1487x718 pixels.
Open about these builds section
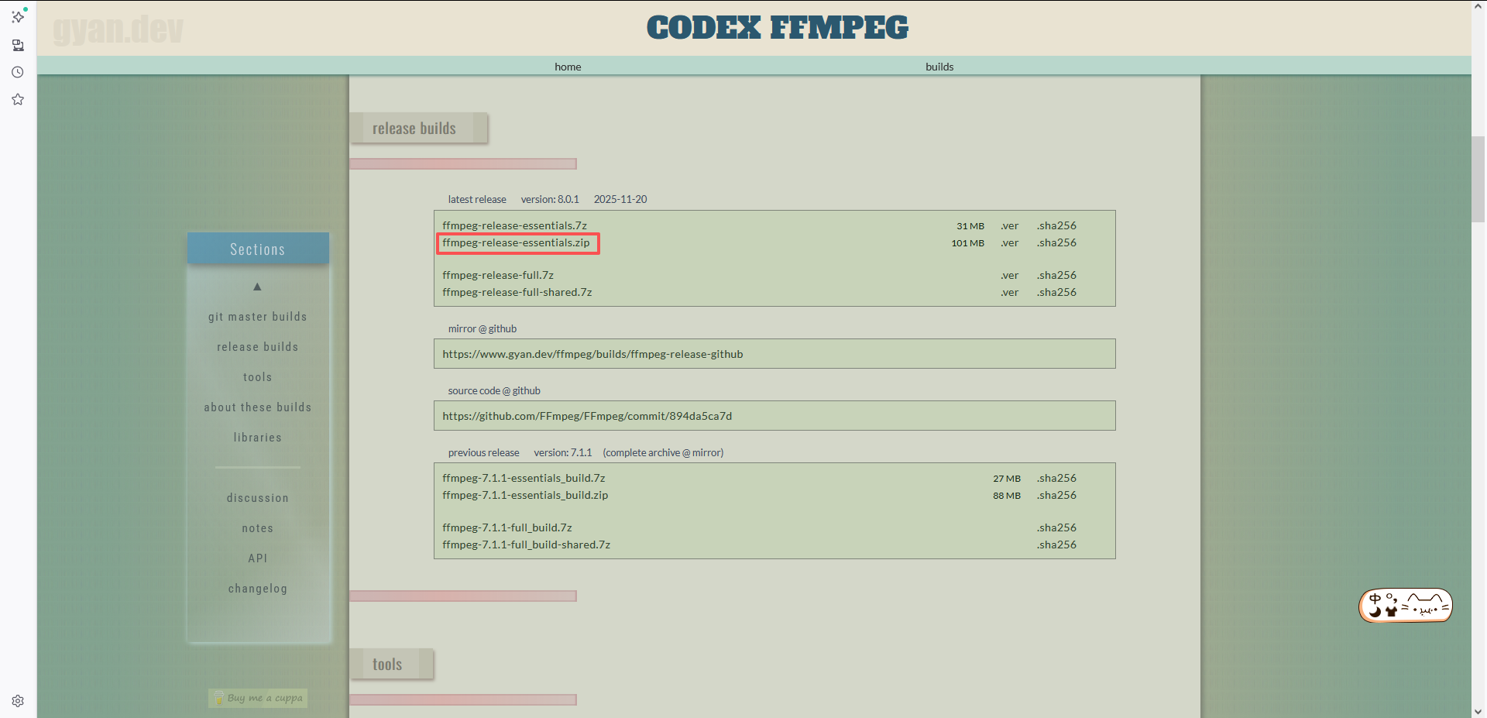click(x=257, y=407)
